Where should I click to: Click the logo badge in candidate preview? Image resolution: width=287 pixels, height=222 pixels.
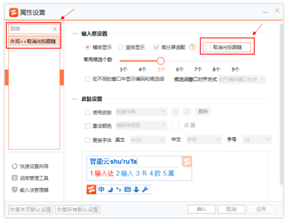click(x=187, y=161)
